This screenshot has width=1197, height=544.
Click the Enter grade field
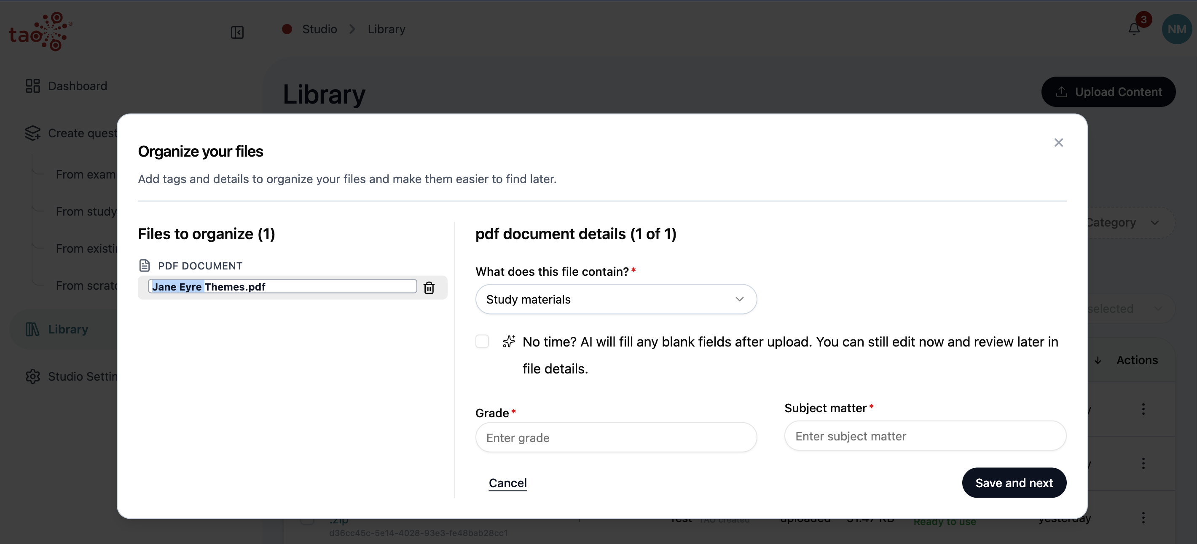coord(616,437)
